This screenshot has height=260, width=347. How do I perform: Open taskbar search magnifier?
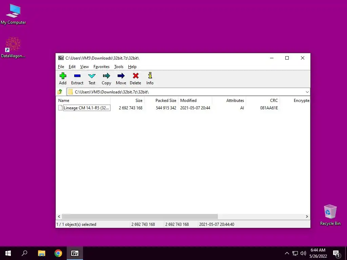coord(24,253)
